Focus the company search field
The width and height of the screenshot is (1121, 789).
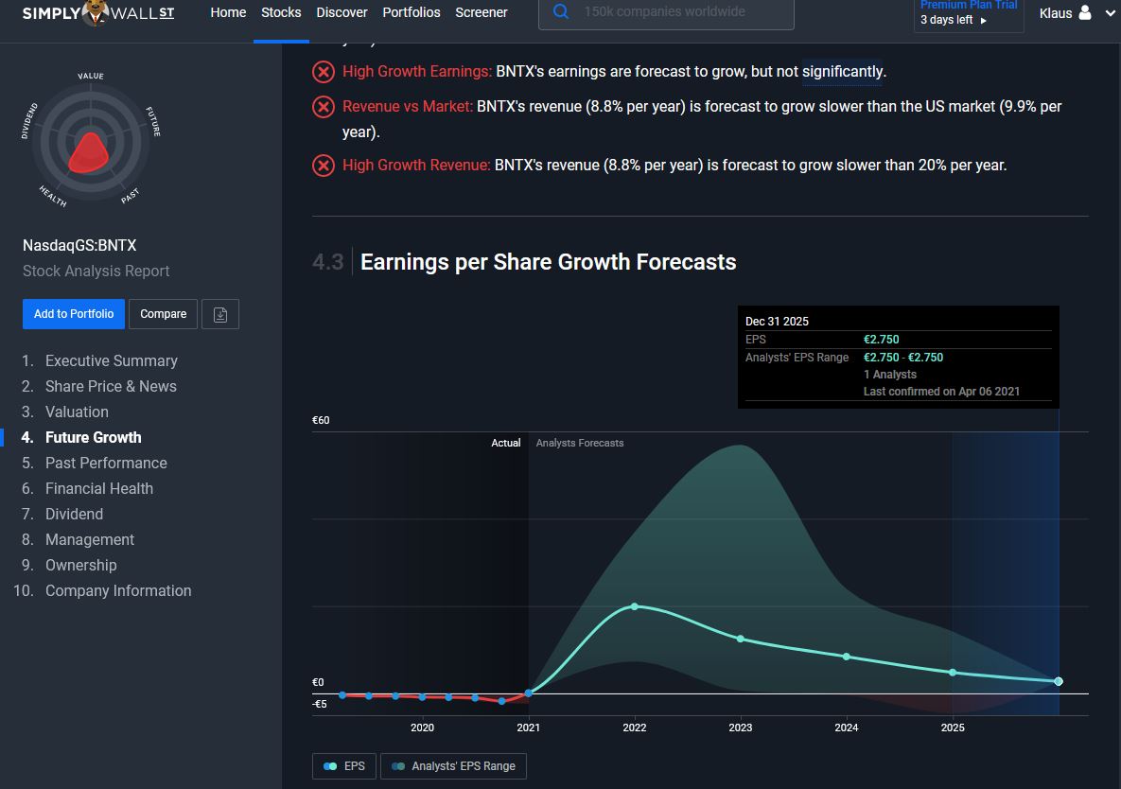click(666, 13)
